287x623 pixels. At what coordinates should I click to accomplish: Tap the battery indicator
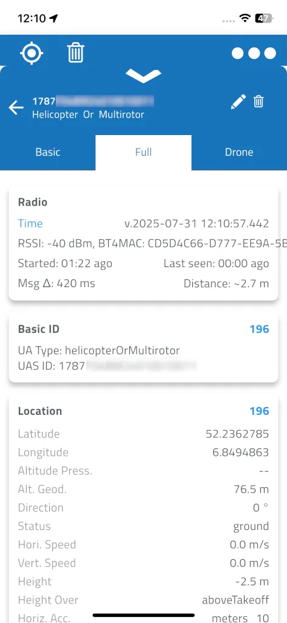point(264,18)
